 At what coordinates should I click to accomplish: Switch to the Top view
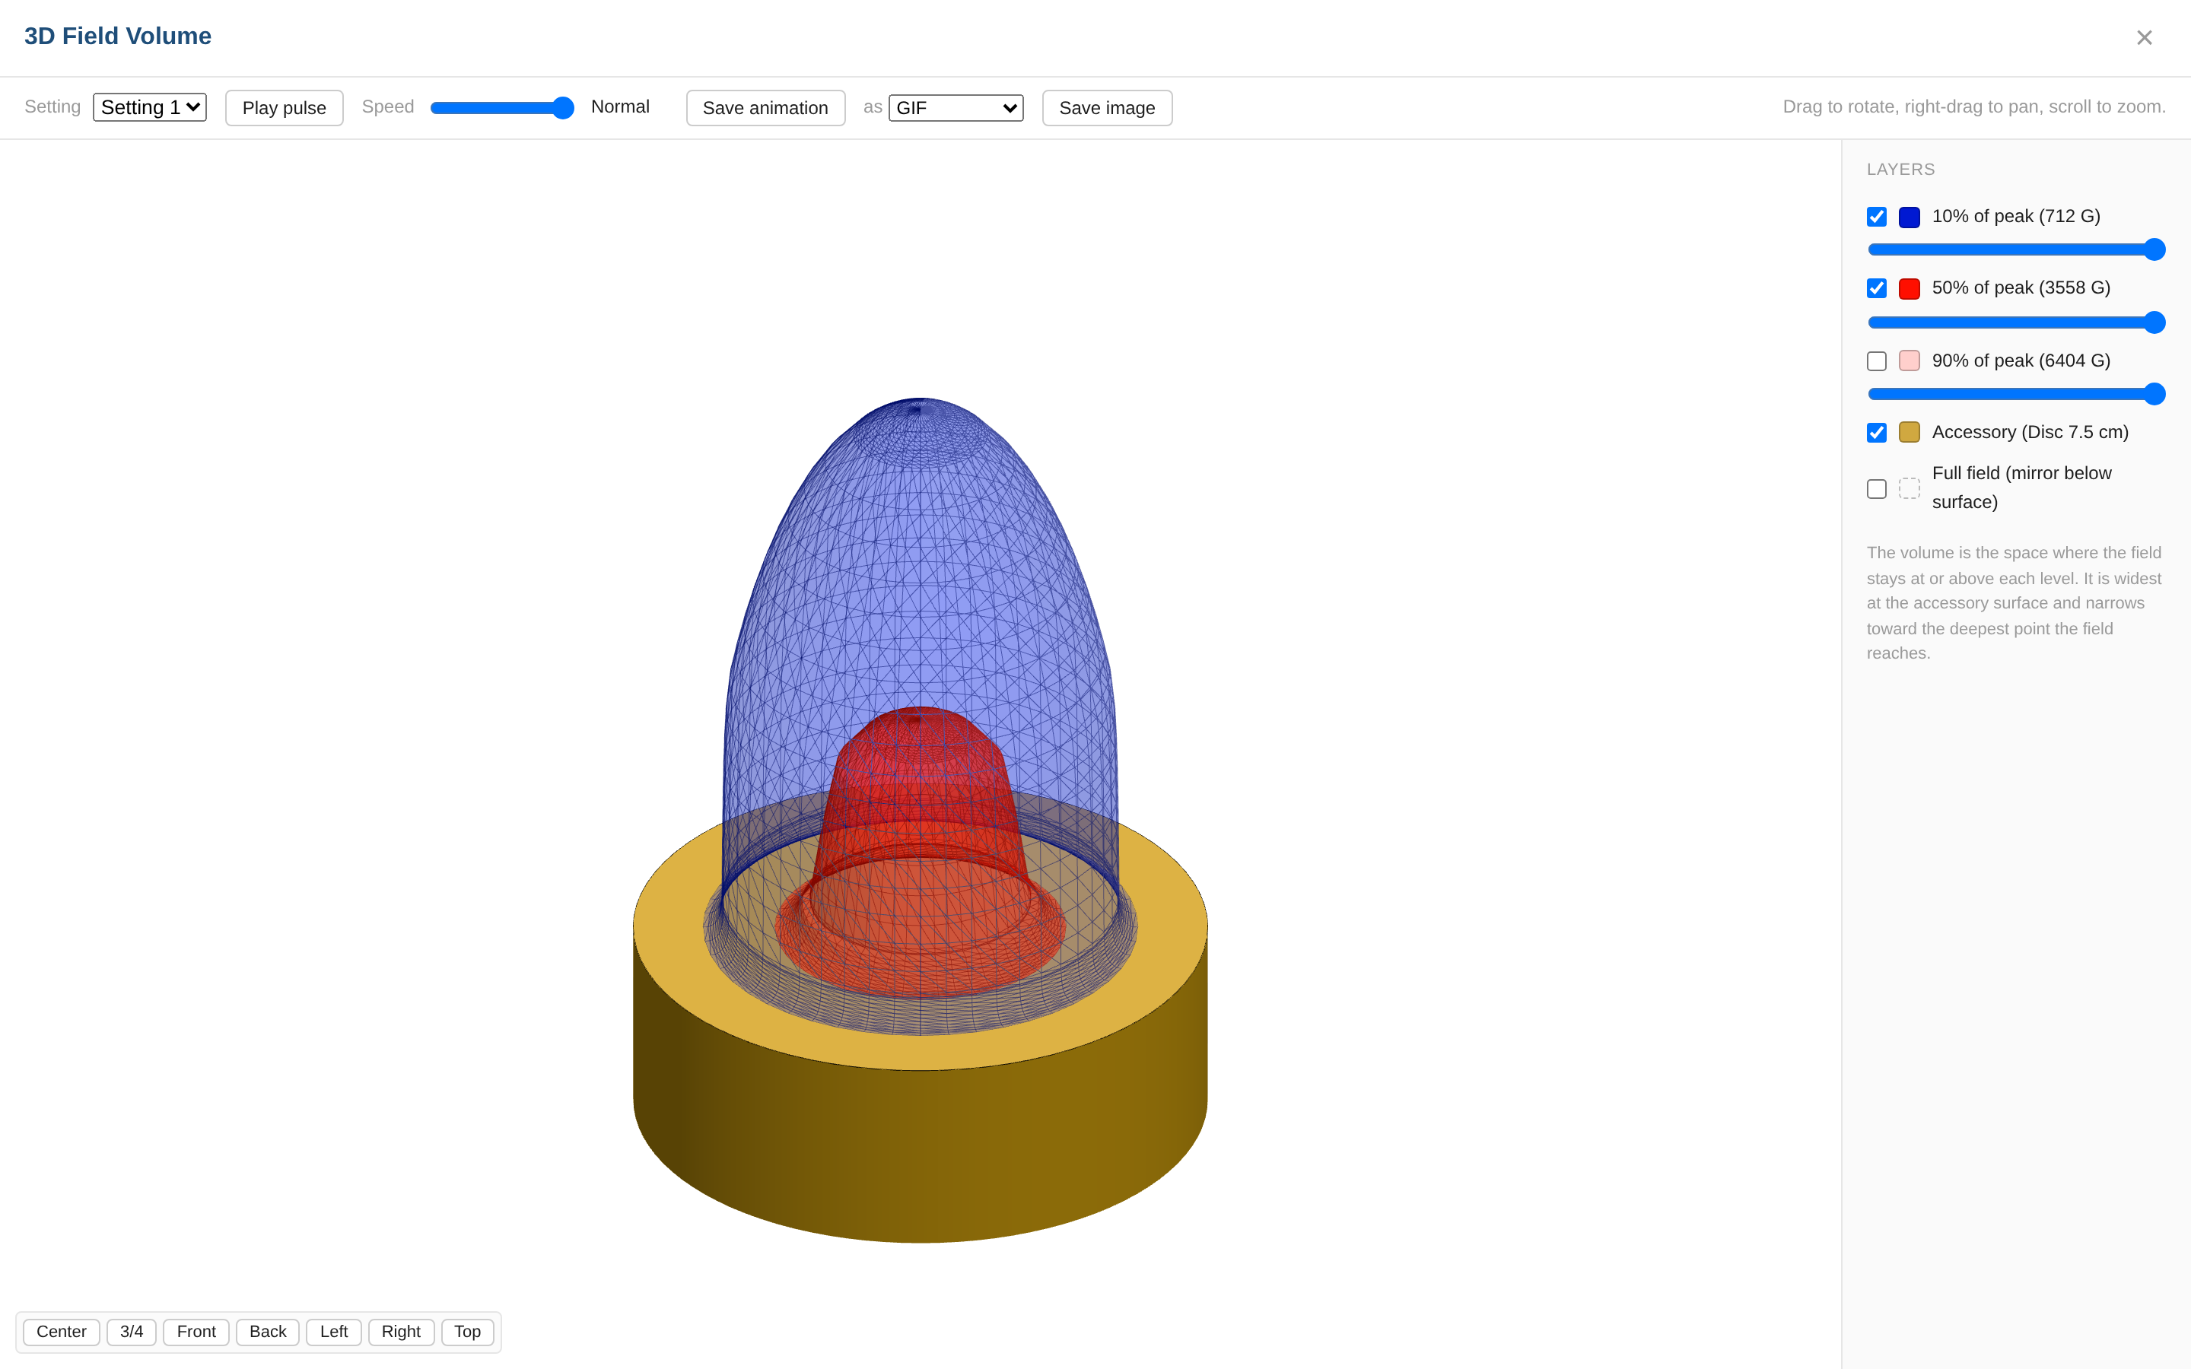[x=467, y=1332]
